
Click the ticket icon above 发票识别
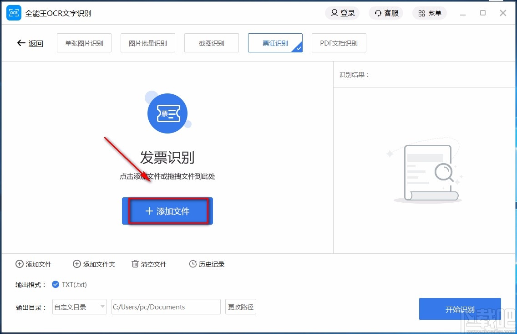tap(167, 113)
